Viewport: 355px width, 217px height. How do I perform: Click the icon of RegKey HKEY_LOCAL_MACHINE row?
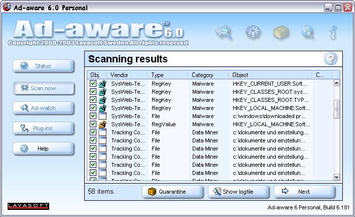pyautogui.click(x=102, y=108)
